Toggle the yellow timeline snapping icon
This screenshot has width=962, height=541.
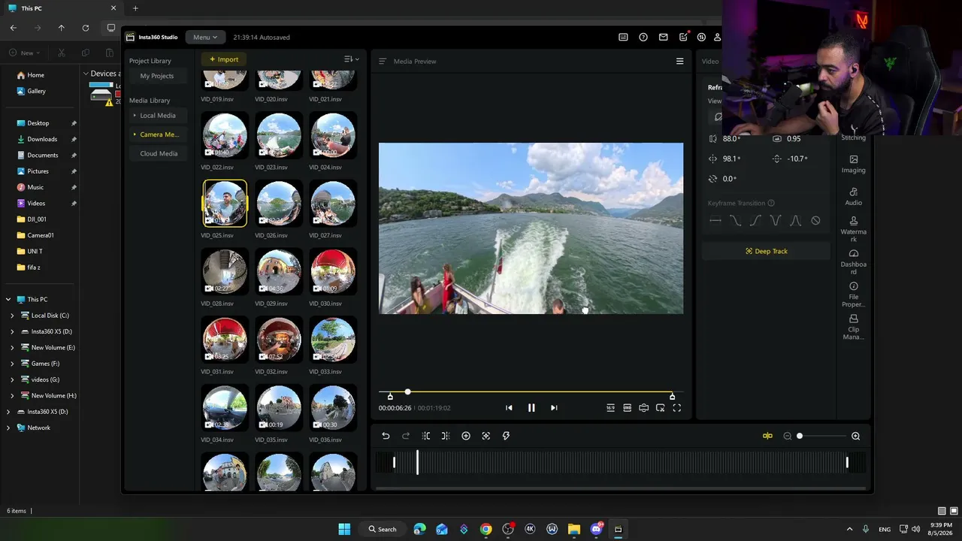tap(767, 436)
